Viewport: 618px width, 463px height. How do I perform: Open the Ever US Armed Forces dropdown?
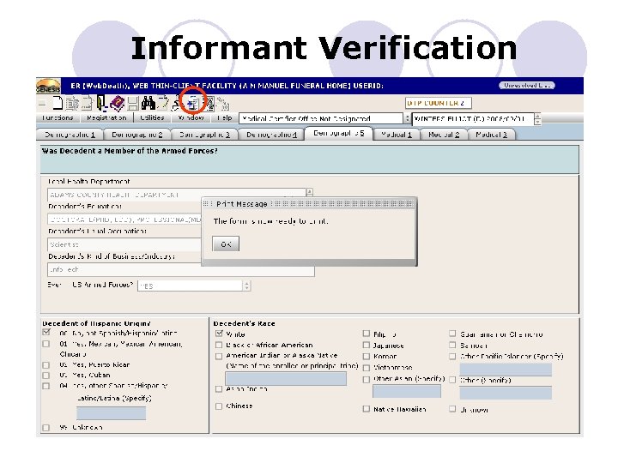(x=246, y=286)
